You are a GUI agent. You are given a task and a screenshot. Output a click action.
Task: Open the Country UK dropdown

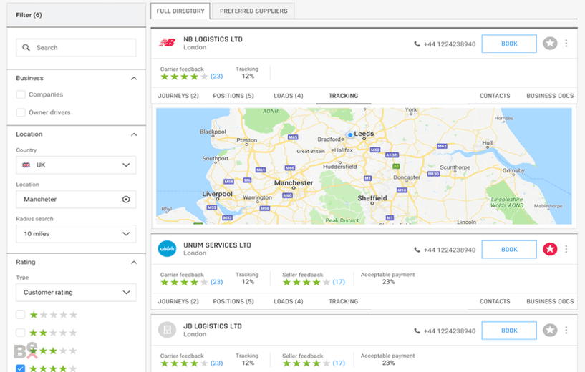tap(76, 165)
